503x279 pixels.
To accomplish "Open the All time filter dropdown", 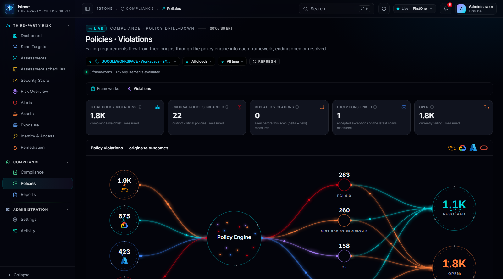I will (232, 61).
